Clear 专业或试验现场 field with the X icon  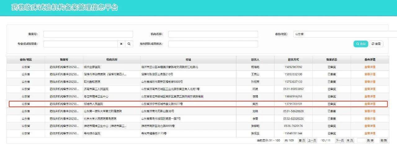click(x=121, y=44)
